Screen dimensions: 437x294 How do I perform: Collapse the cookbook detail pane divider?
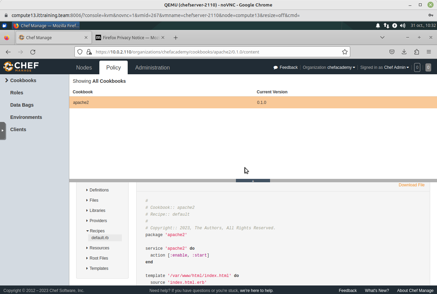[x=253, y=181]
